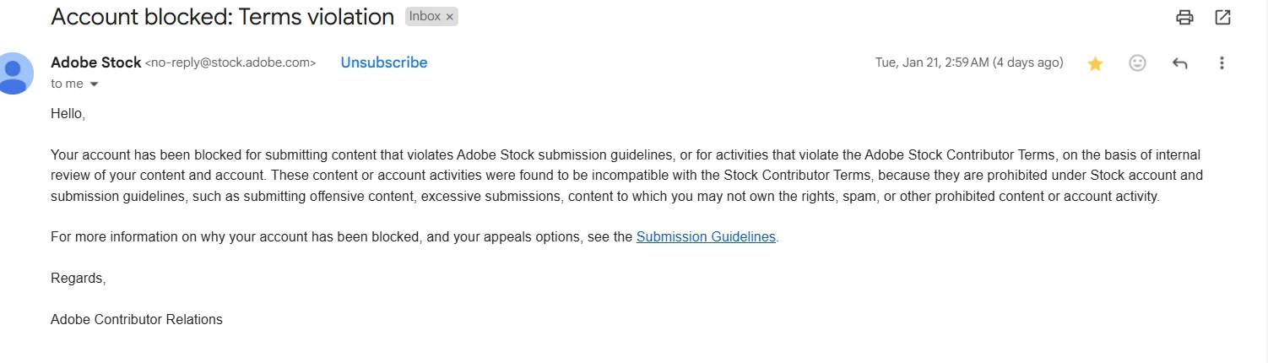Viewport: 1268px width, 363px height.
Task: Click the 'Hello,' greeting line
Action: pos(68,113)
